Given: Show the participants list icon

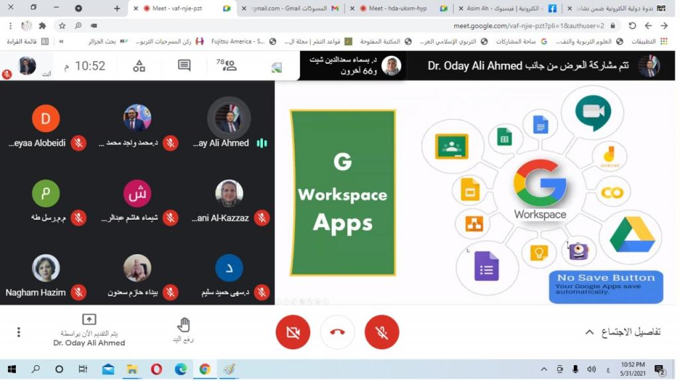Looking at the screenshot, I should (228, 66).
